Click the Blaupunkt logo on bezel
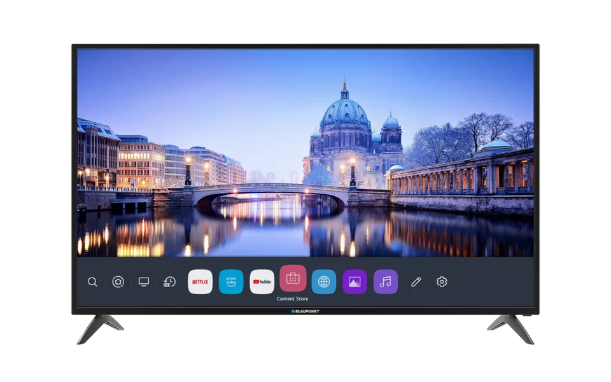Viewport: 611px width, 382px height. [305, 311]
